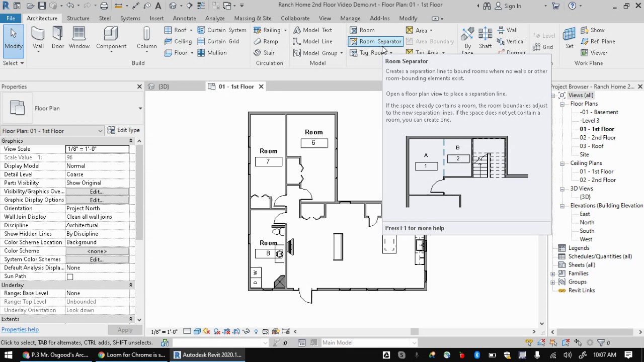
Task: Collapse the 3D Views tree node
Action: pos(562,189)
